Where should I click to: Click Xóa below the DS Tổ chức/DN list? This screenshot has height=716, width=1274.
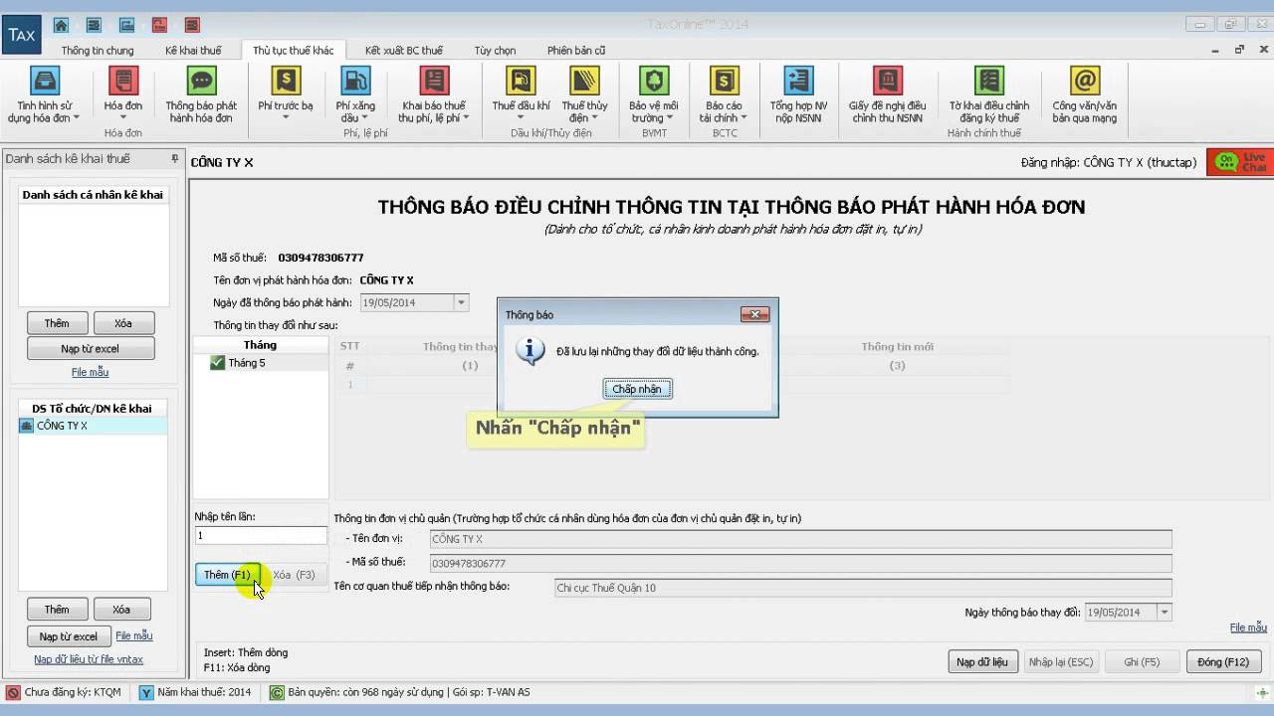tap(121, 610)
